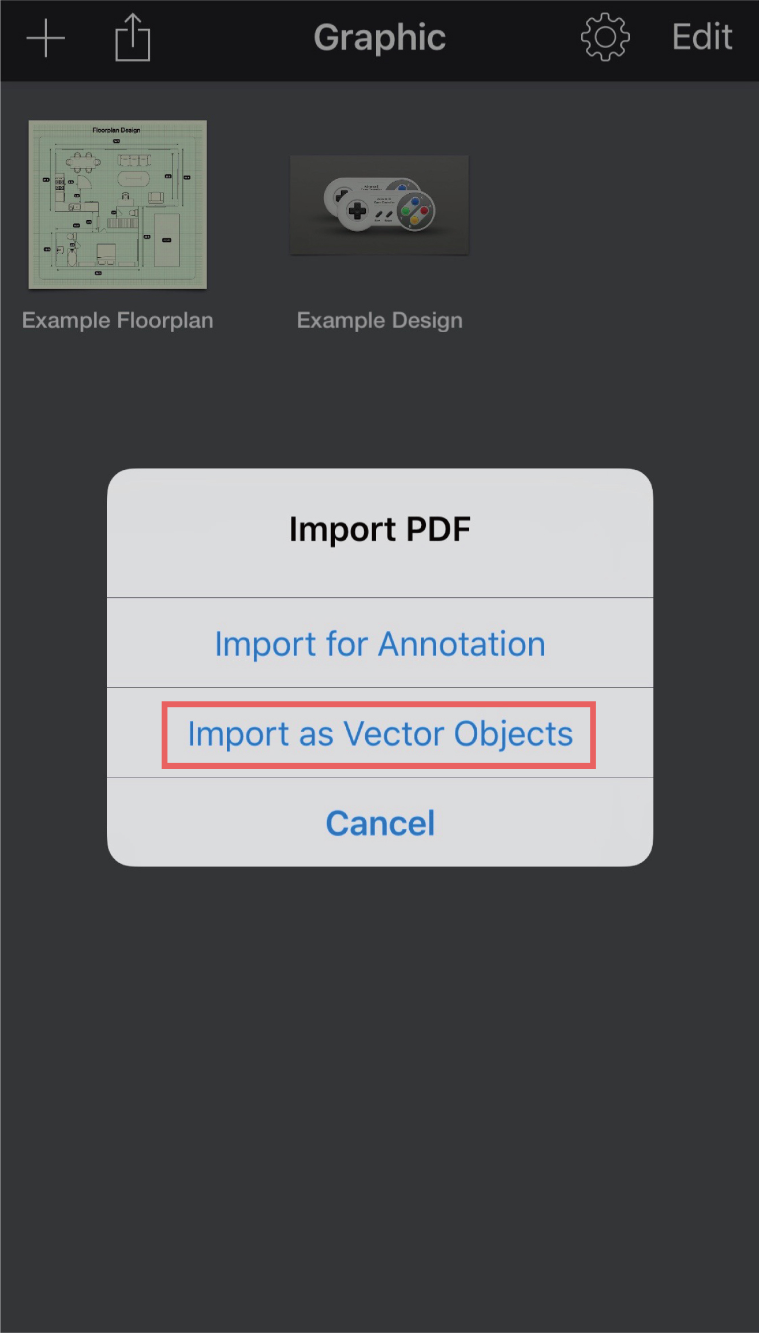Open the Example Design controller thumbnail
Viewport: 759px width, 1333px height.
coord(379,205)
